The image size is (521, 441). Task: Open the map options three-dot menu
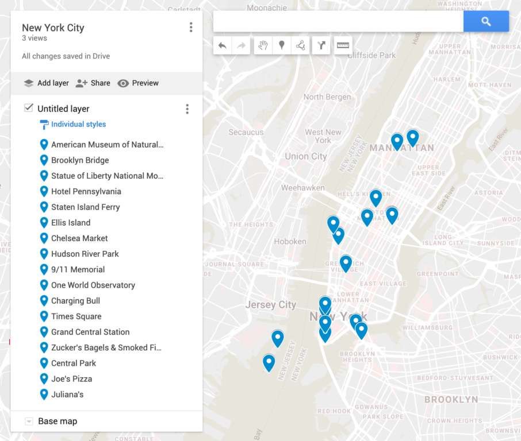pyautogui.click(x=191, y=27)
